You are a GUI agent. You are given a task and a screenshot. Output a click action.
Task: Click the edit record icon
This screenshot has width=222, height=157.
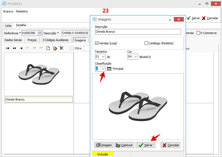coord(55,48)
